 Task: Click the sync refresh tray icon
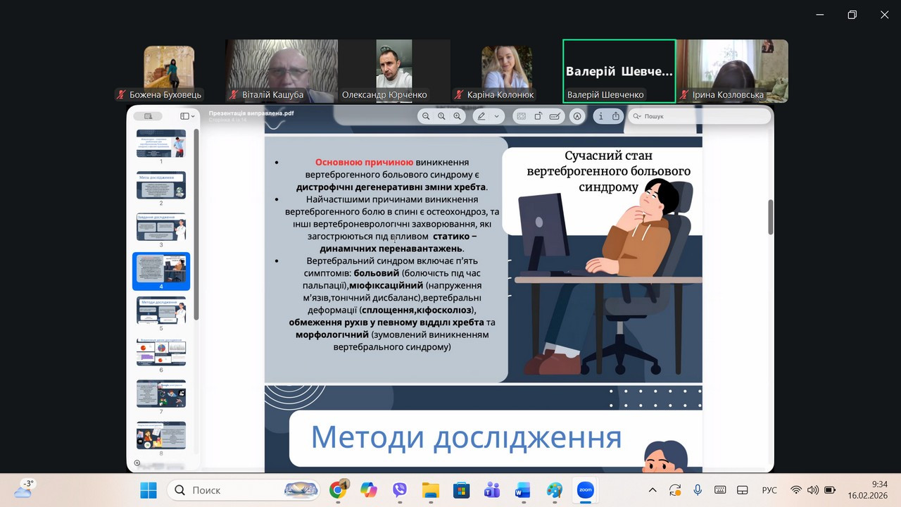(675, 490)
